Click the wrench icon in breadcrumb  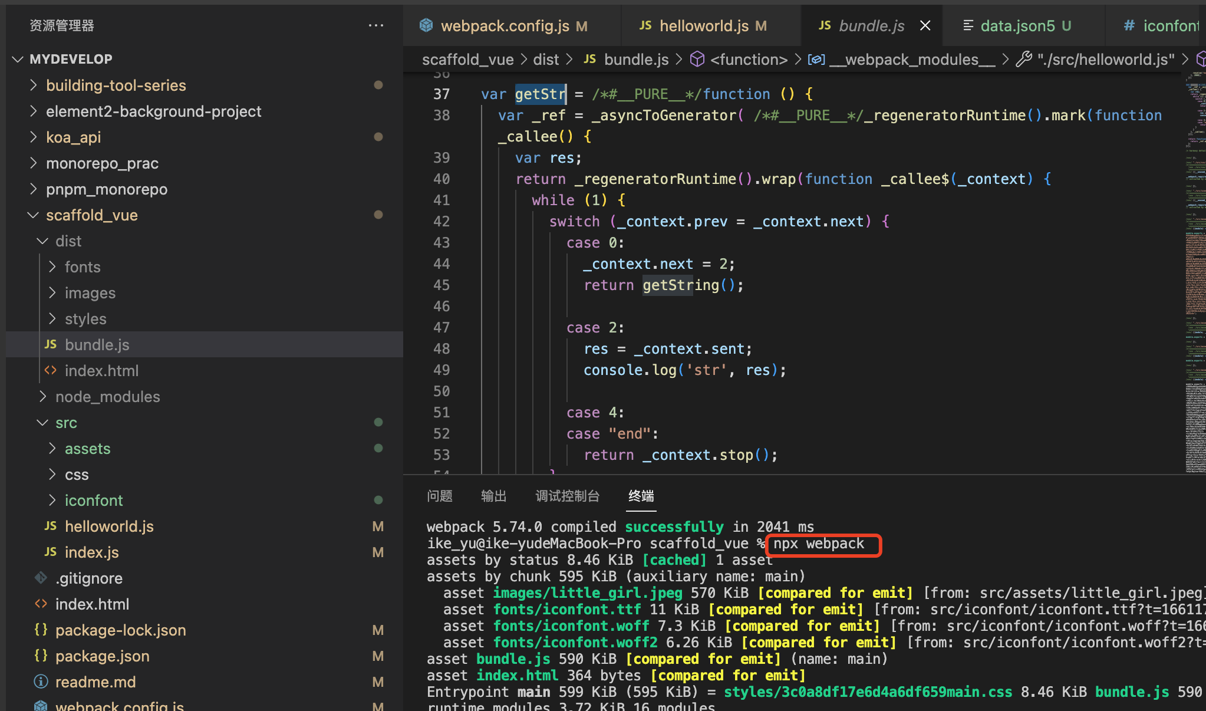pyautogui.click(x=1024, y=59)
